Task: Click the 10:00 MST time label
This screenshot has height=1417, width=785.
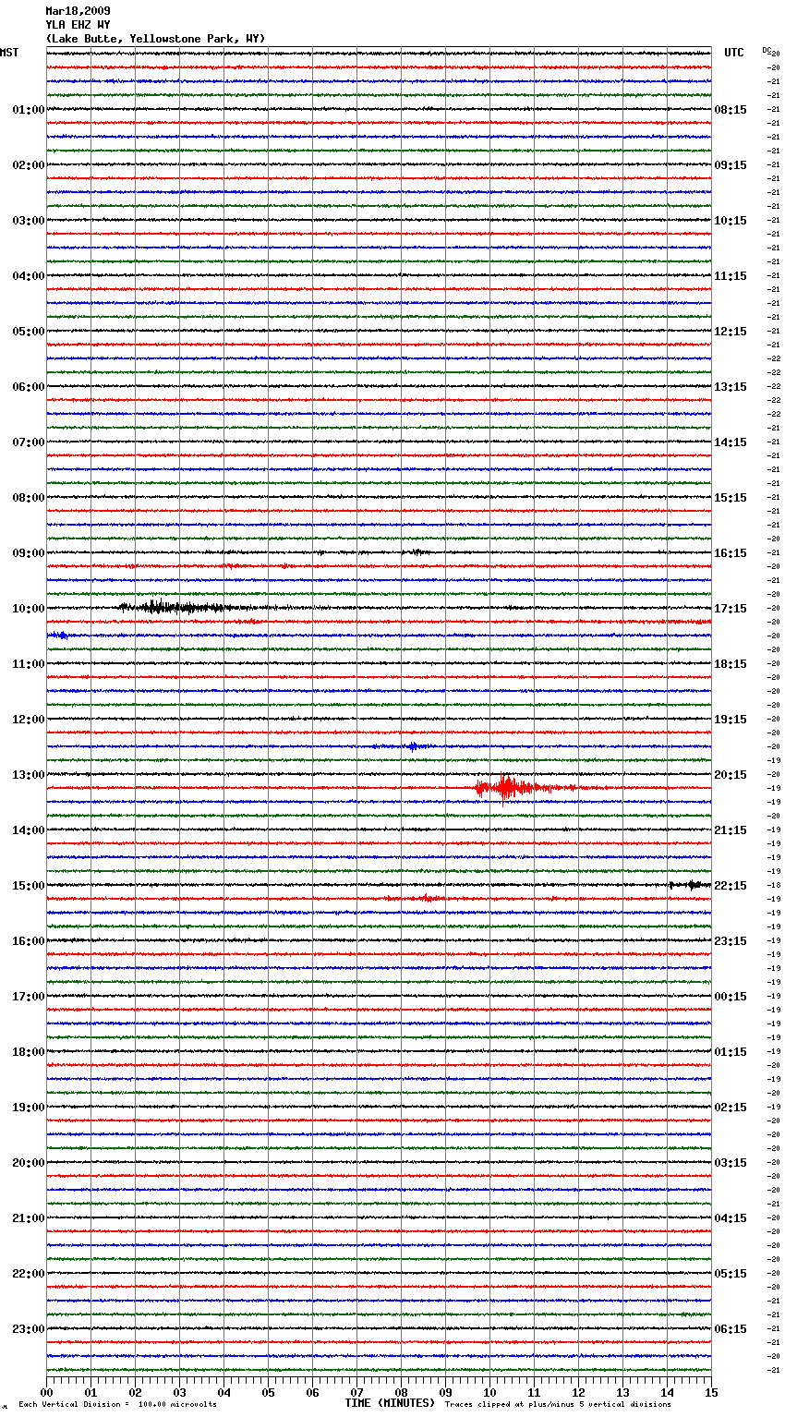Action: (x=29, y=609)
